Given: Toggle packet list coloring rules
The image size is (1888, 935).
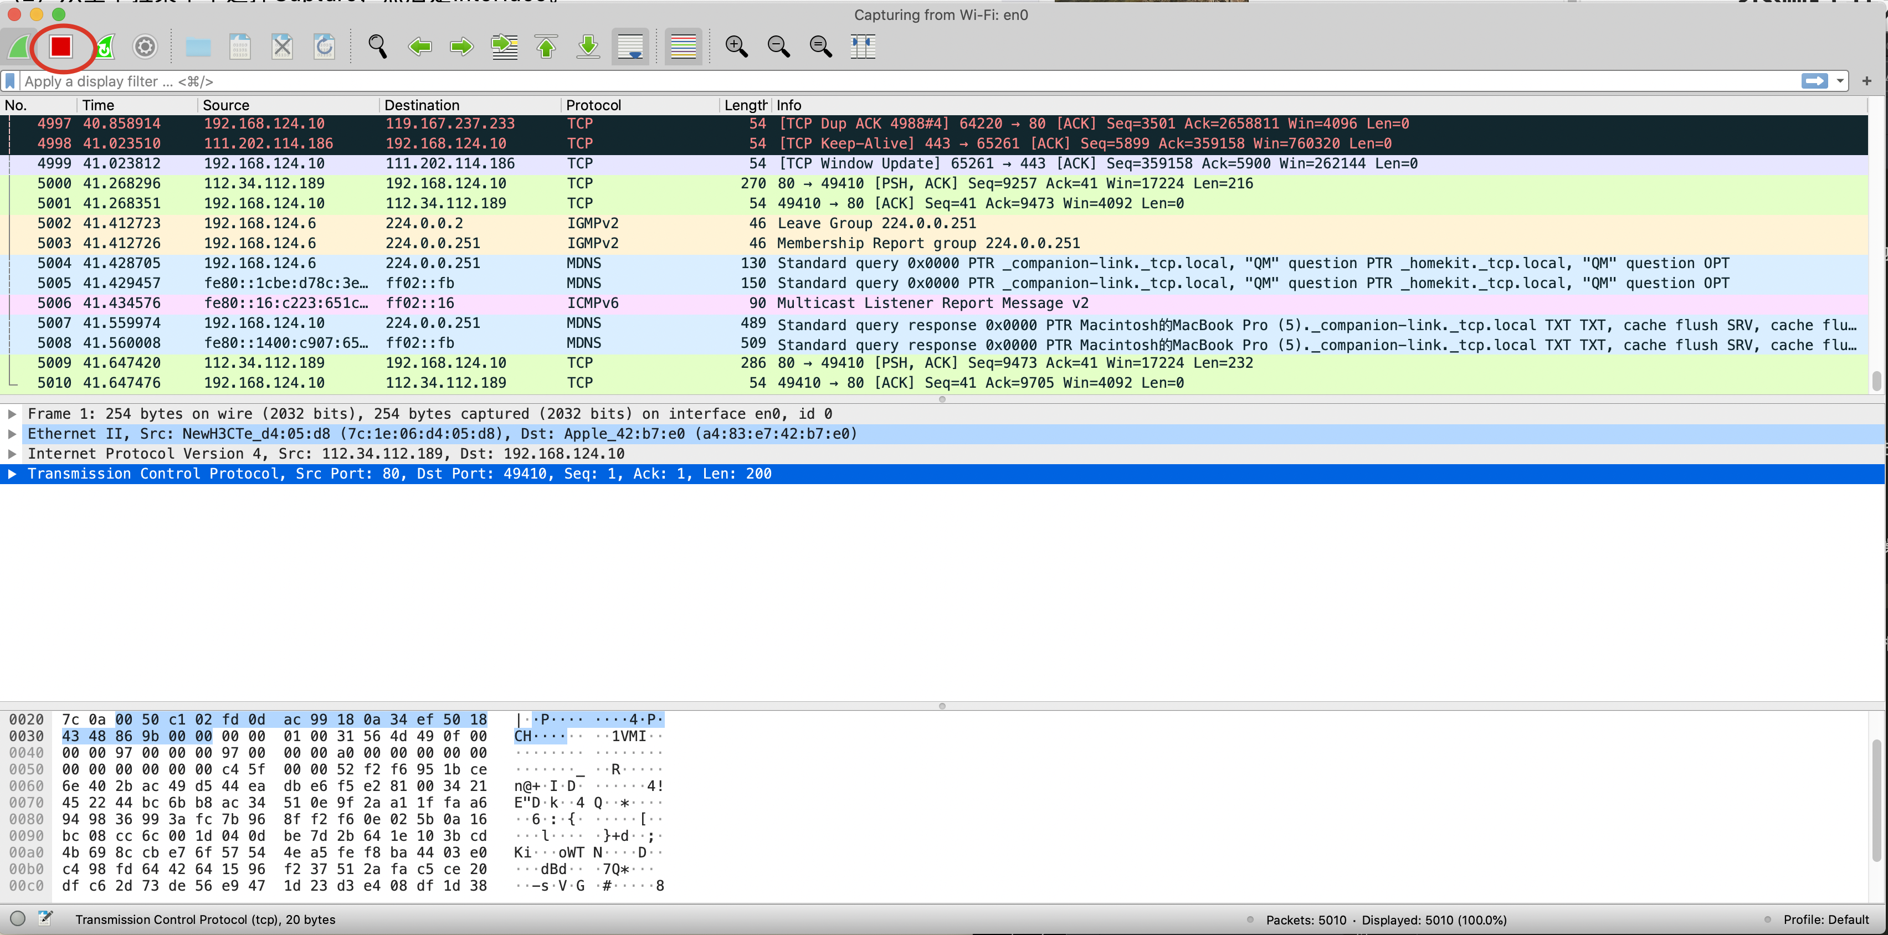Looking at the screenshot, I should 683,47.
